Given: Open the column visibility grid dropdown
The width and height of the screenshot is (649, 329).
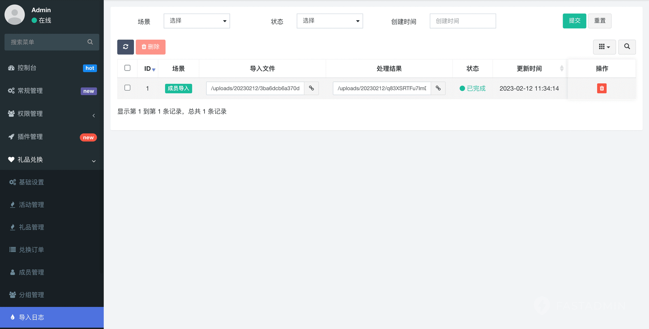Looking at the screenshot, I should click(x=604, y=47).
